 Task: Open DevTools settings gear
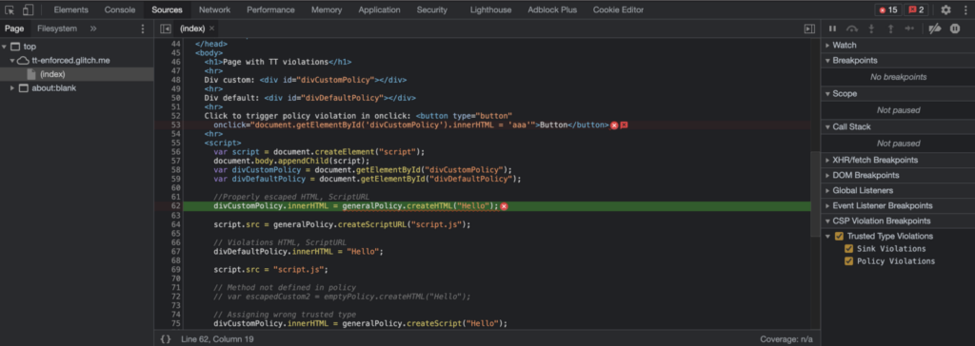pos(945,10)
